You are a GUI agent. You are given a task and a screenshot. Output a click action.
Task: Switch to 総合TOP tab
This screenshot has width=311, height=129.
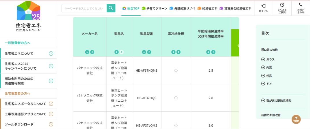coord(131,9)
